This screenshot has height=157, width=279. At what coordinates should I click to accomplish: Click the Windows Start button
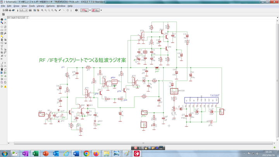point(4,153)
